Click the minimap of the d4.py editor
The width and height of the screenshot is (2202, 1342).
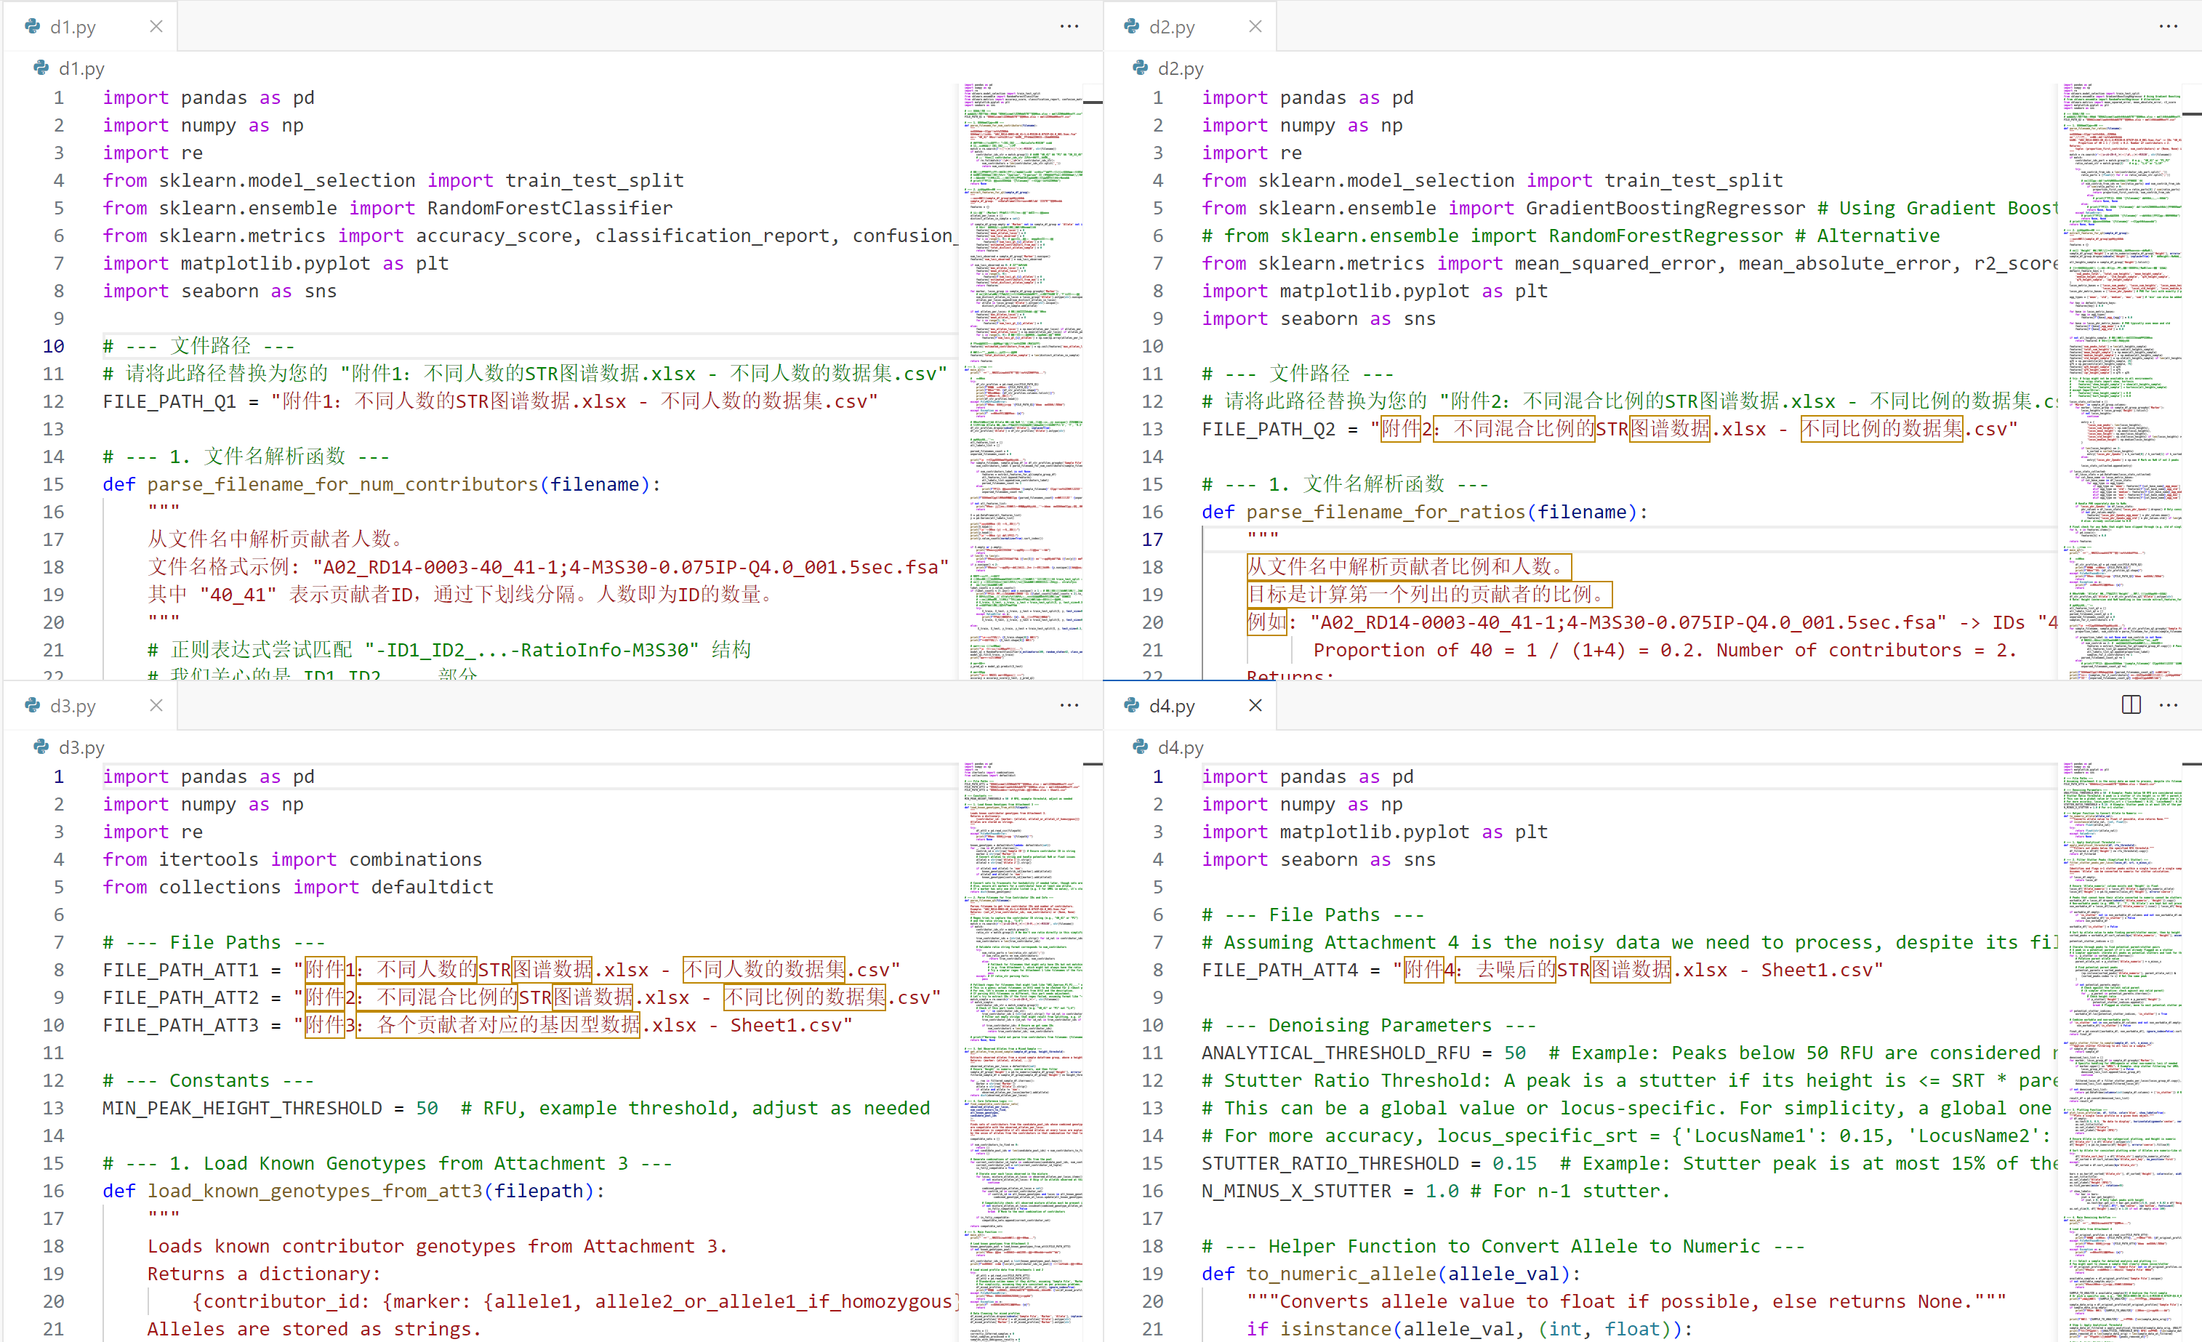click(2121, 1027)
